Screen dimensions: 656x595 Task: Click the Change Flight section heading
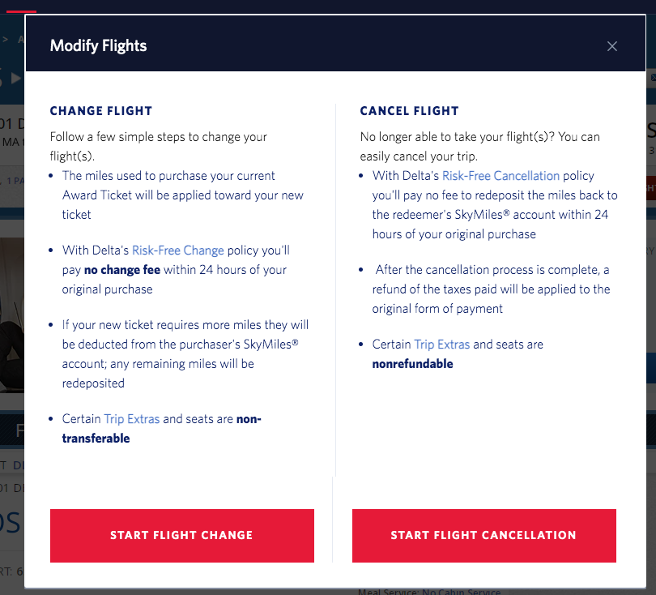(x=100, y=110)
